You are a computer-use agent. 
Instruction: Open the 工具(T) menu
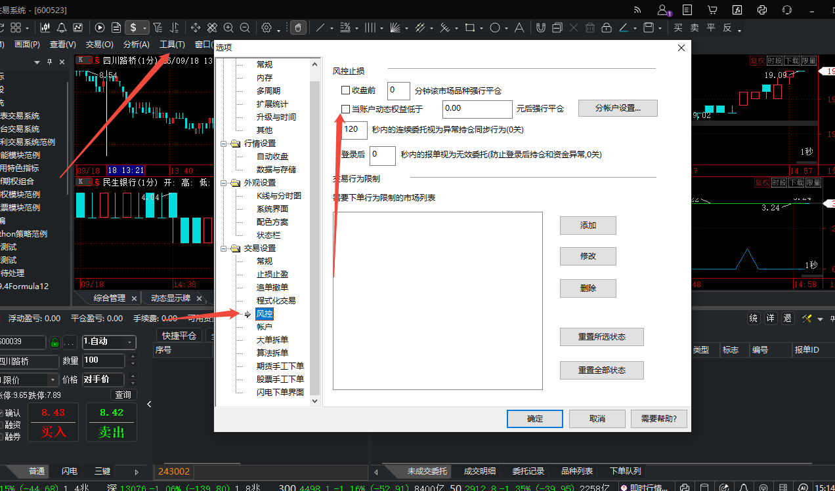(x=172, y=45)
